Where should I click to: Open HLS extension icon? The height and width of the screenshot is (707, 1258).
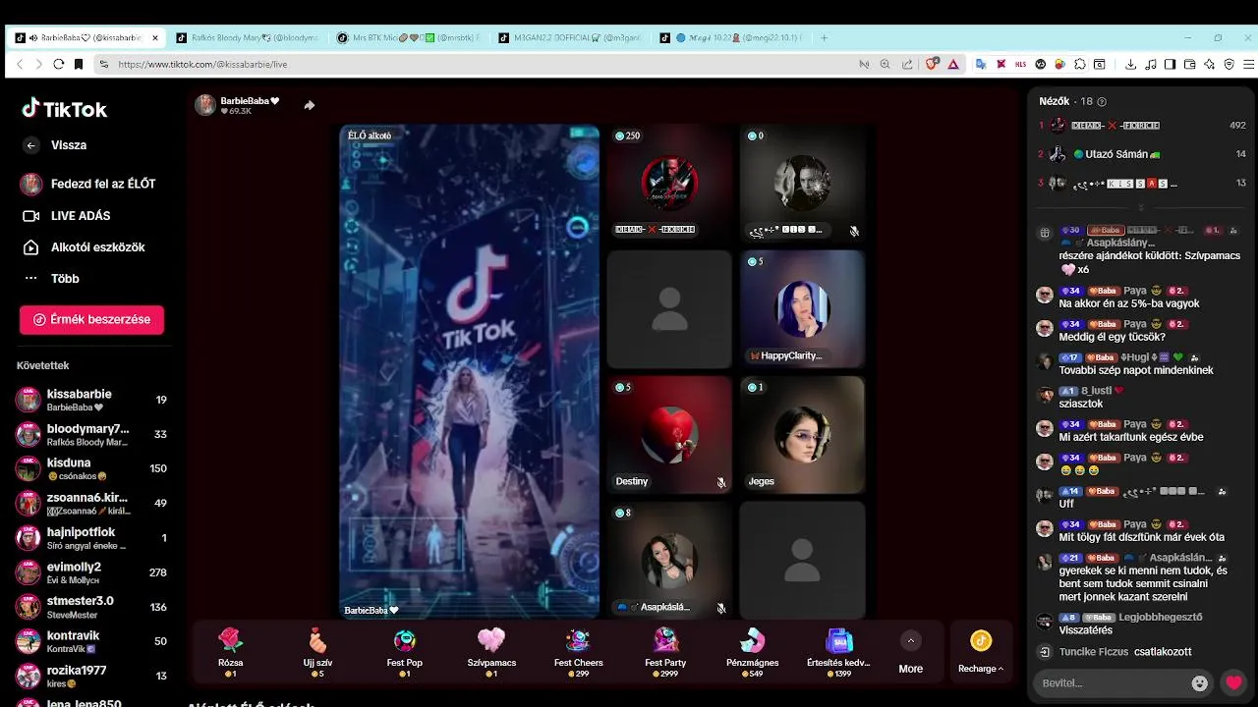[x=1020, y=64]
